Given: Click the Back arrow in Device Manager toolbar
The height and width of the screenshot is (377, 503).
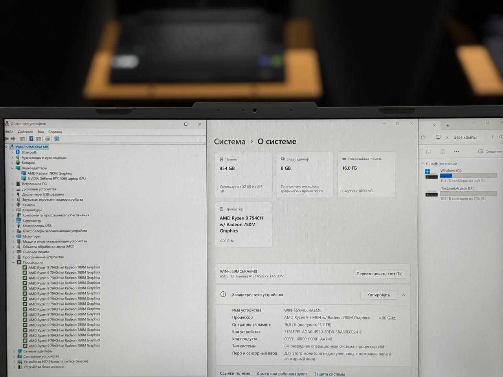Looking at the screenshot, I should 7,139.
